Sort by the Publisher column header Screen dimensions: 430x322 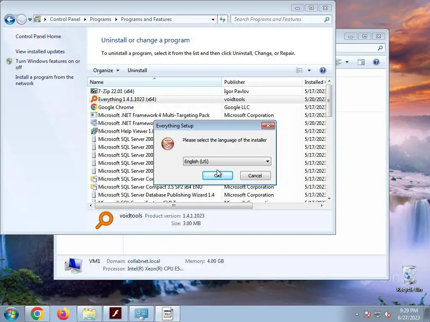262,82
